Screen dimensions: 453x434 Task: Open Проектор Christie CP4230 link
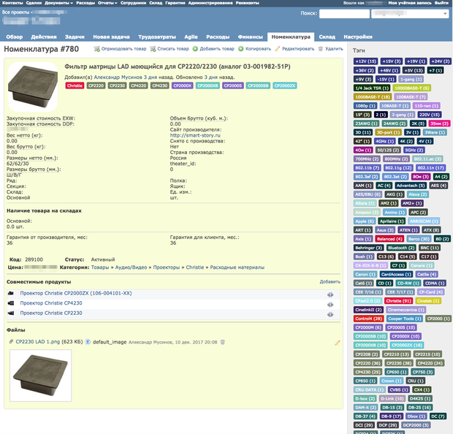point(51,303)
